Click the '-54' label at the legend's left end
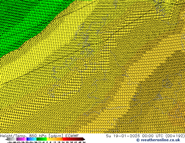The width and height of the screenshot is (185, 143). [9, 142]
